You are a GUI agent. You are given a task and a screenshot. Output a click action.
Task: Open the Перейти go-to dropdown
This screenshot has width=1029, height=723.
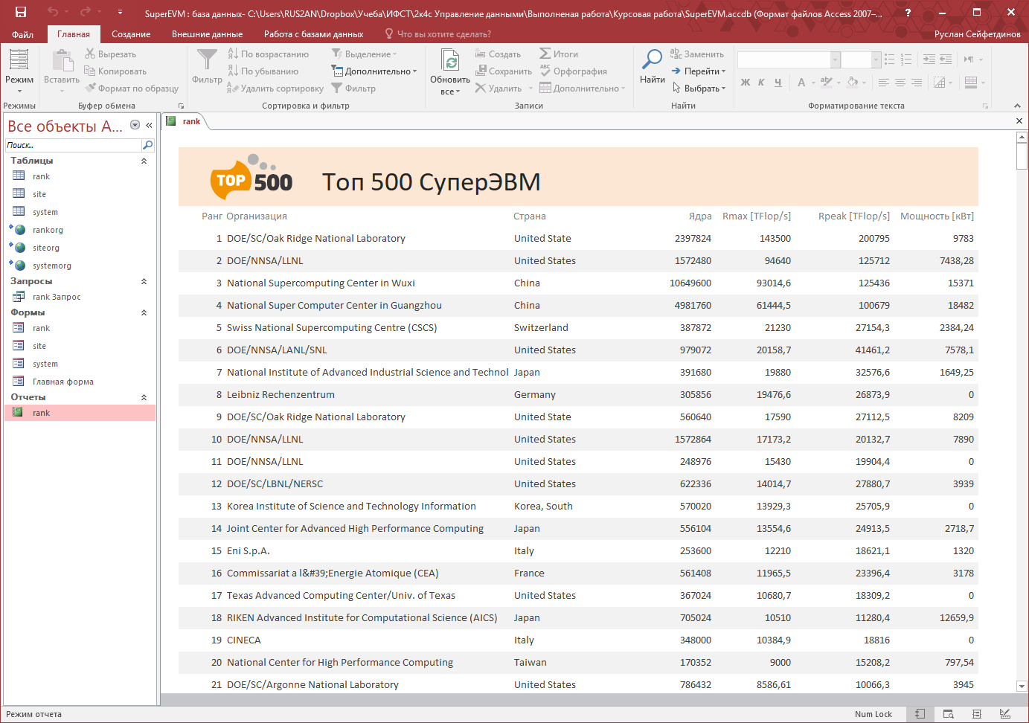coord(698,71)
